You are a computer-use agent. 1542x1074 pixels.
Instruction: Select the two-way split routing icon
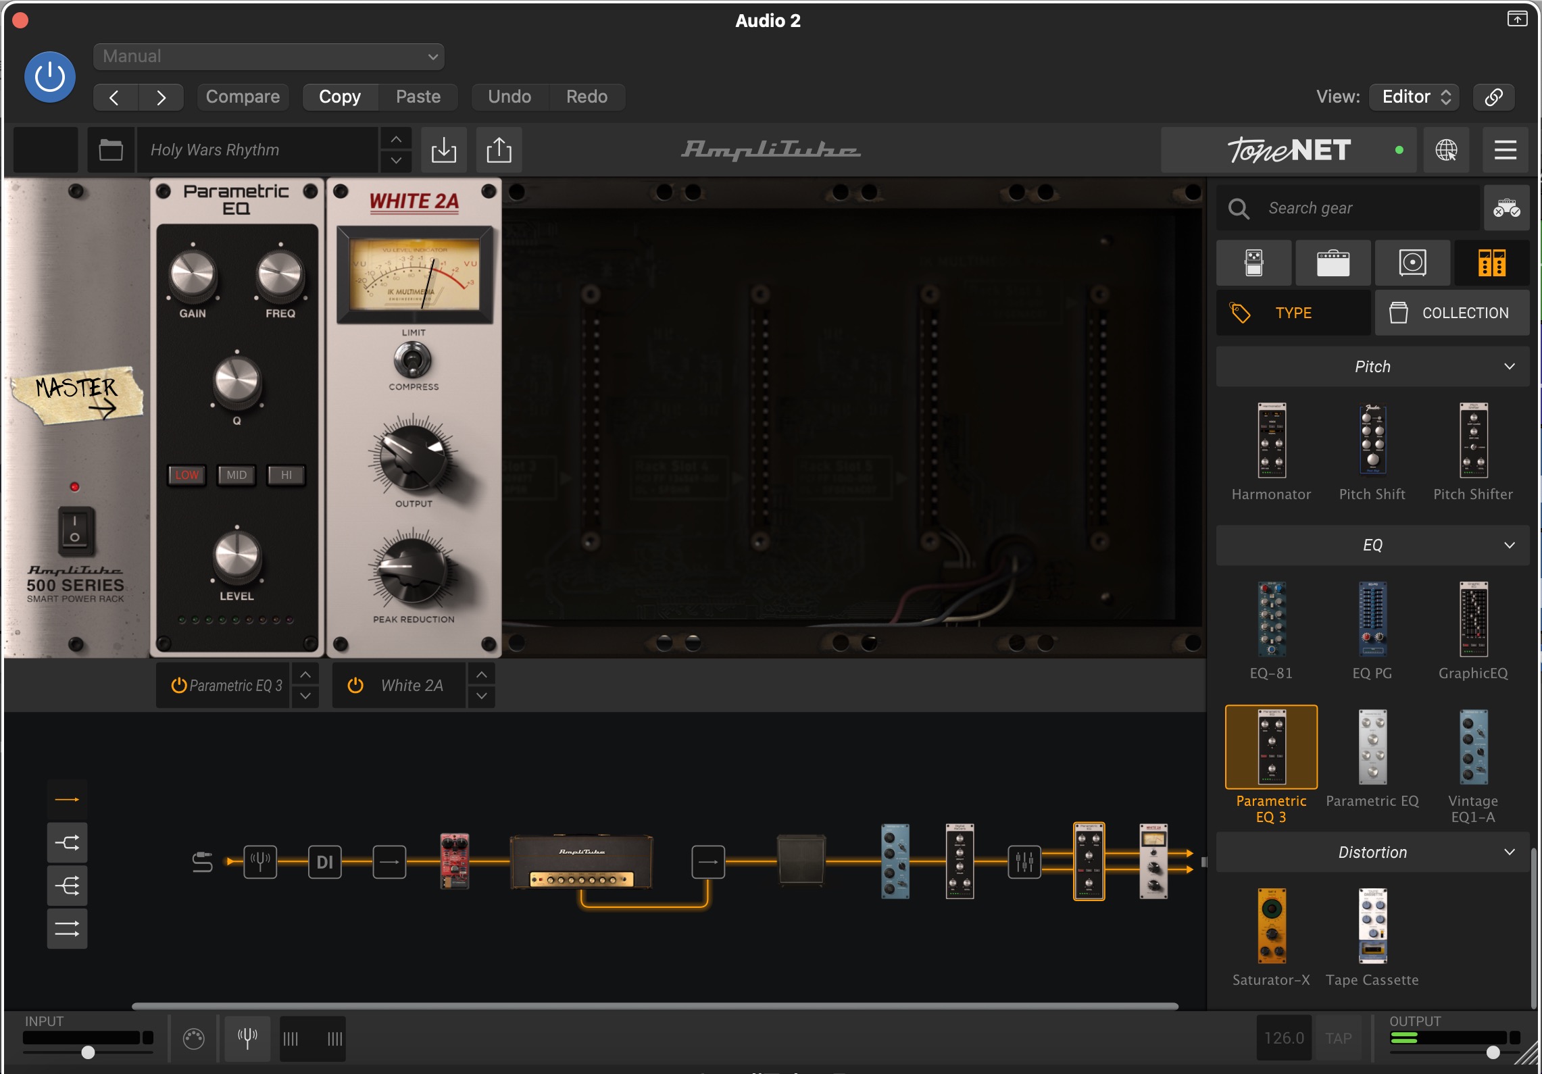tap(67, 843)
